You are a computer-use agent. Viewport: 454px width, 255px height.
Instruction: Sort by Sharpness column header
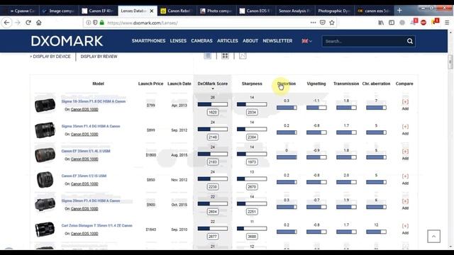pos(252,84)
